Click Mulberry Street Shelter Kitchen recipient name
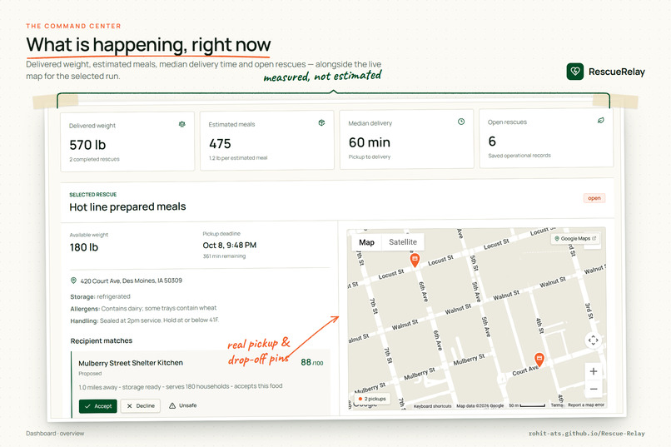The image size is (671, 447). 131,363
